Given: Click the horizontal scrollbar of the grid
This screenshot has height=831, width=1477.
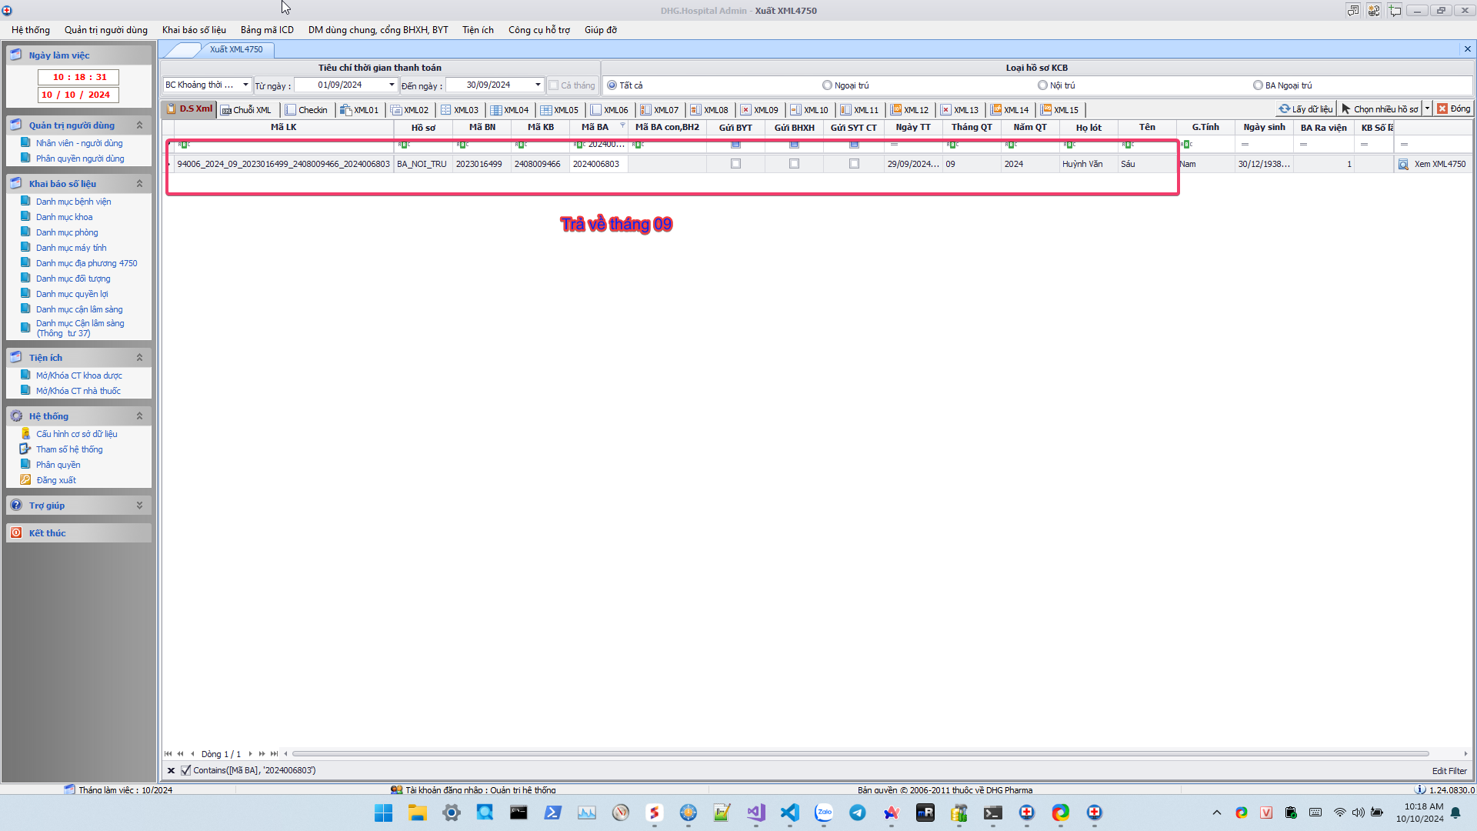Looking at the screenshot, I should pos(860,754).
